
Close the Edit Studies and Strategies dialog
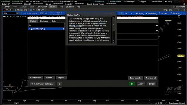pyautogui.click(x=157, y=18)
